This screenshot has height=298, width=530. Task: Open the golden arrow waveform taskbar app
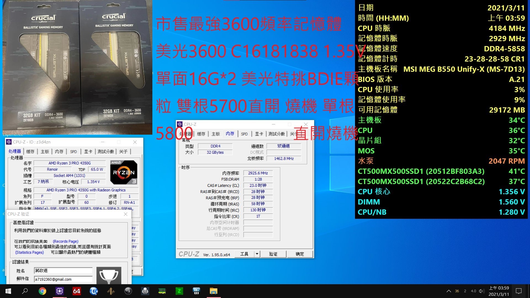111,291
